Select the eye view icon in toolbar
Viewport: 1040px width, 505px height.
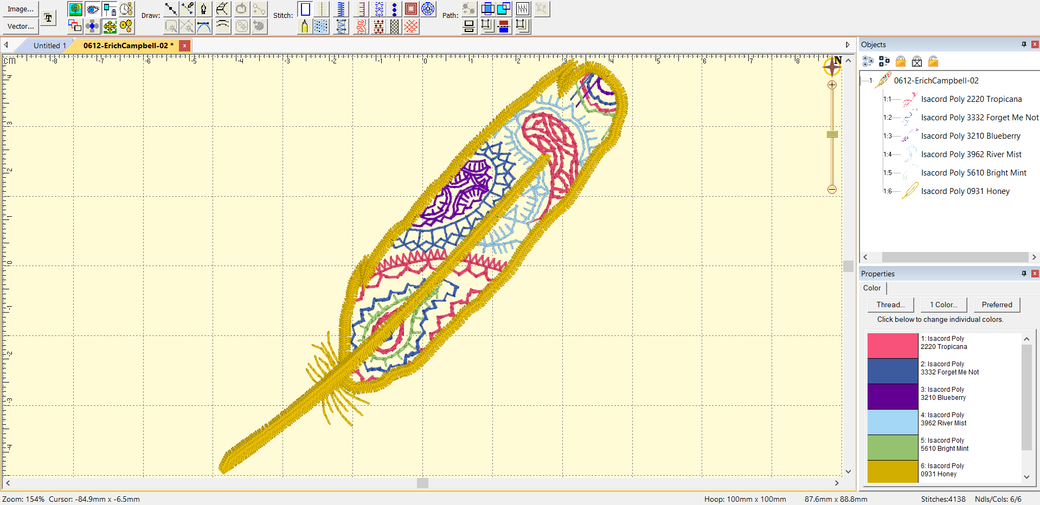tap(93, 9)
